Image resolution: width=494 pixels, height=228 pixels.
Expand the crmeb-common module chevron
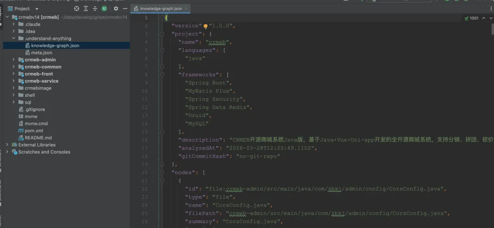point(14,67)
